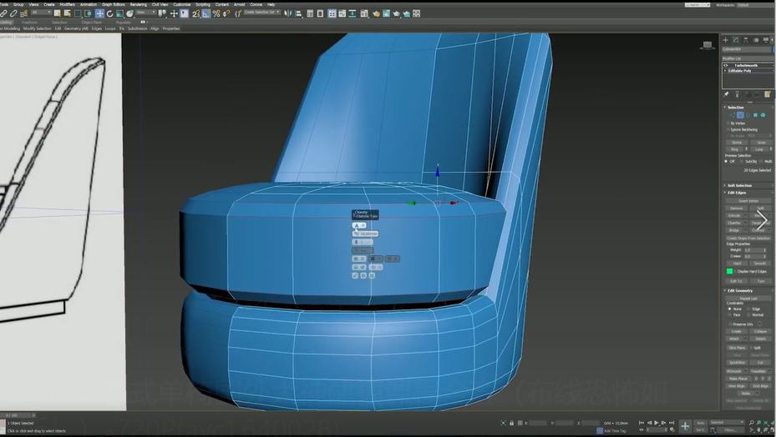Open the Customize menu
776x437 pixels.
pyautogui.click(x=181, y=4)
